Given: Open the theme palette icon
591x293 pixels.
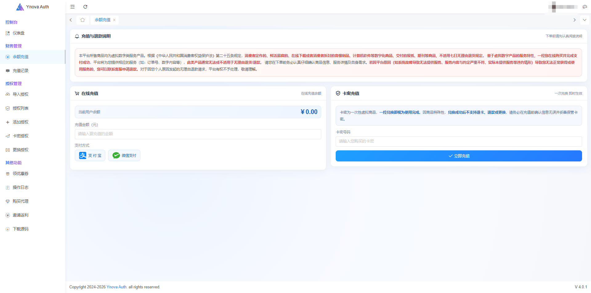Looking at the screenshot, I should (585, 7).
